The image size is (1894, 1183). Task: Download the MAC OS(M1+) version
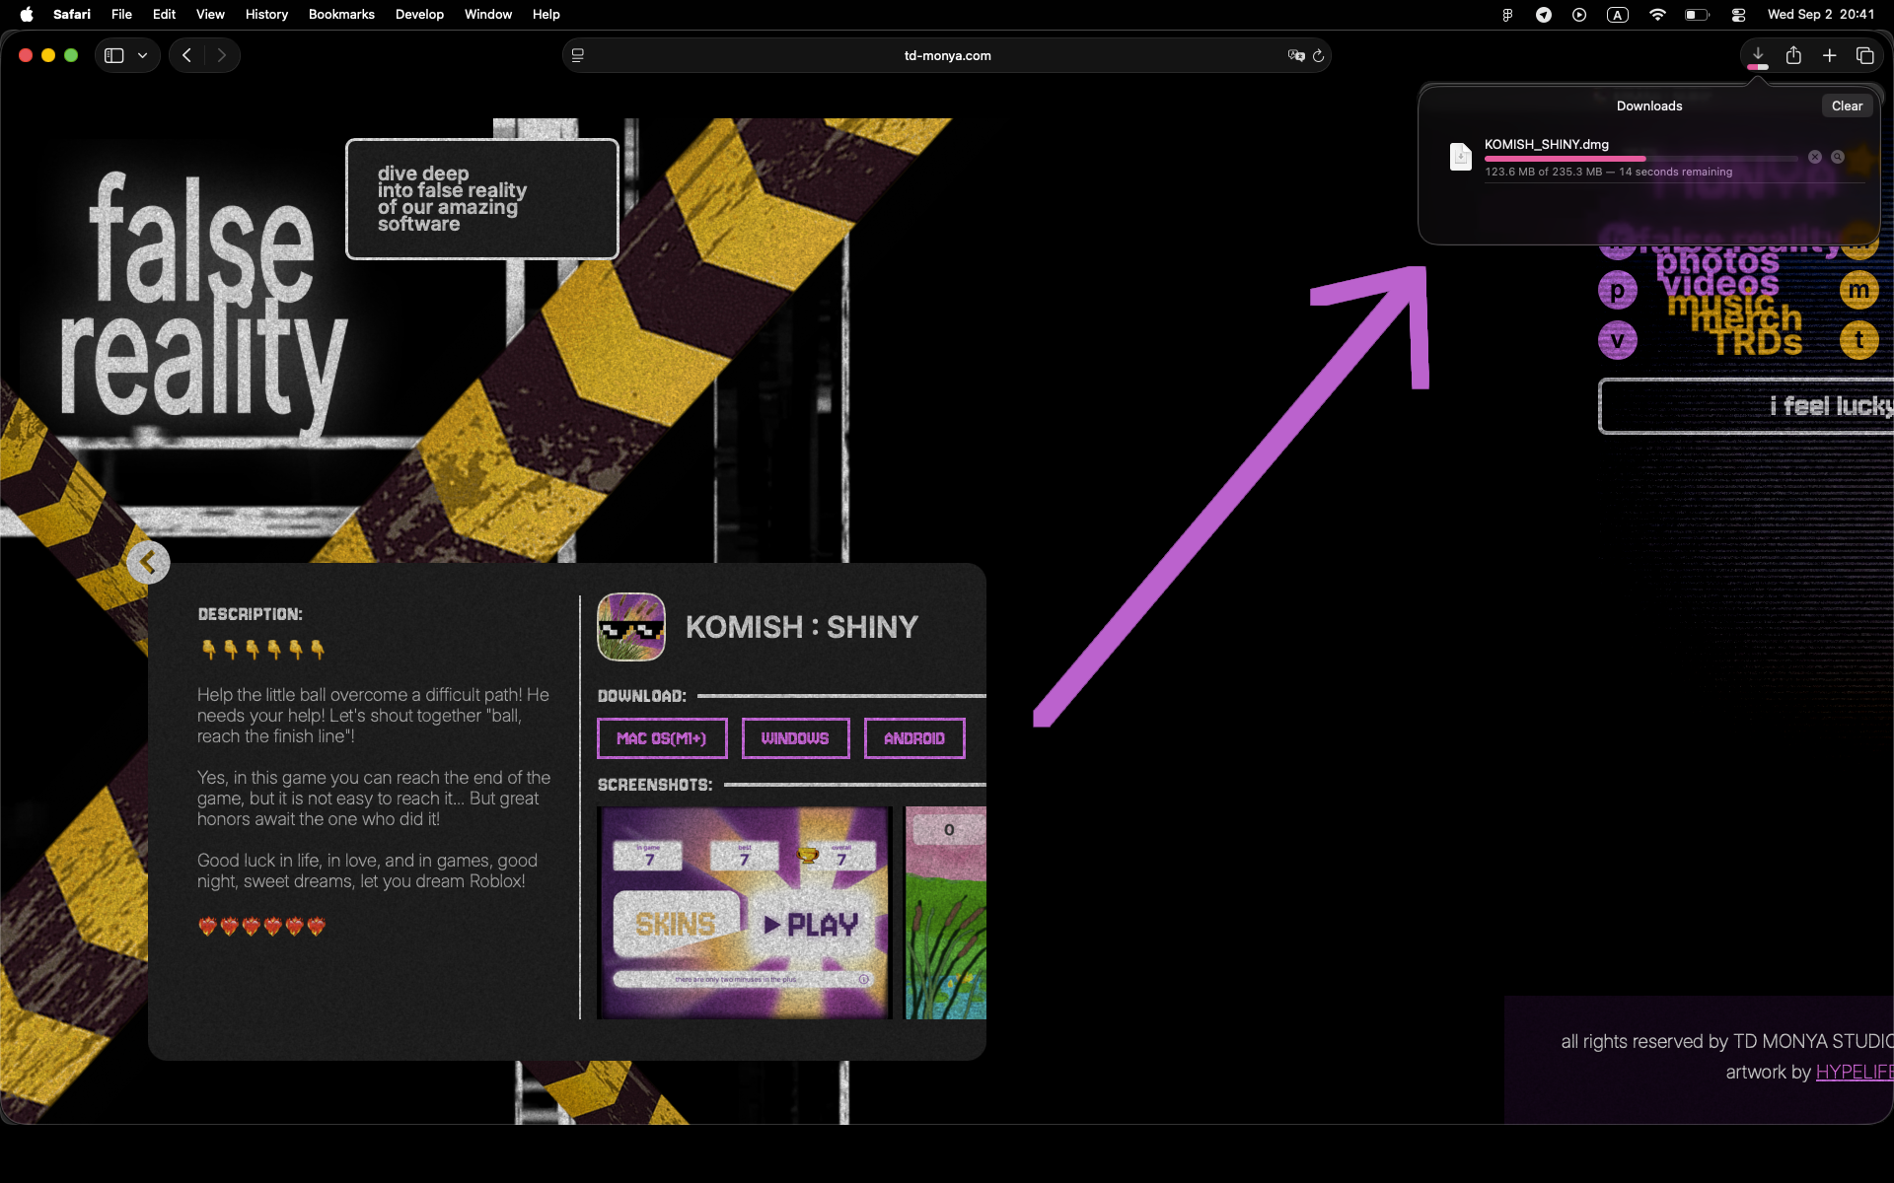pos(662,738)
